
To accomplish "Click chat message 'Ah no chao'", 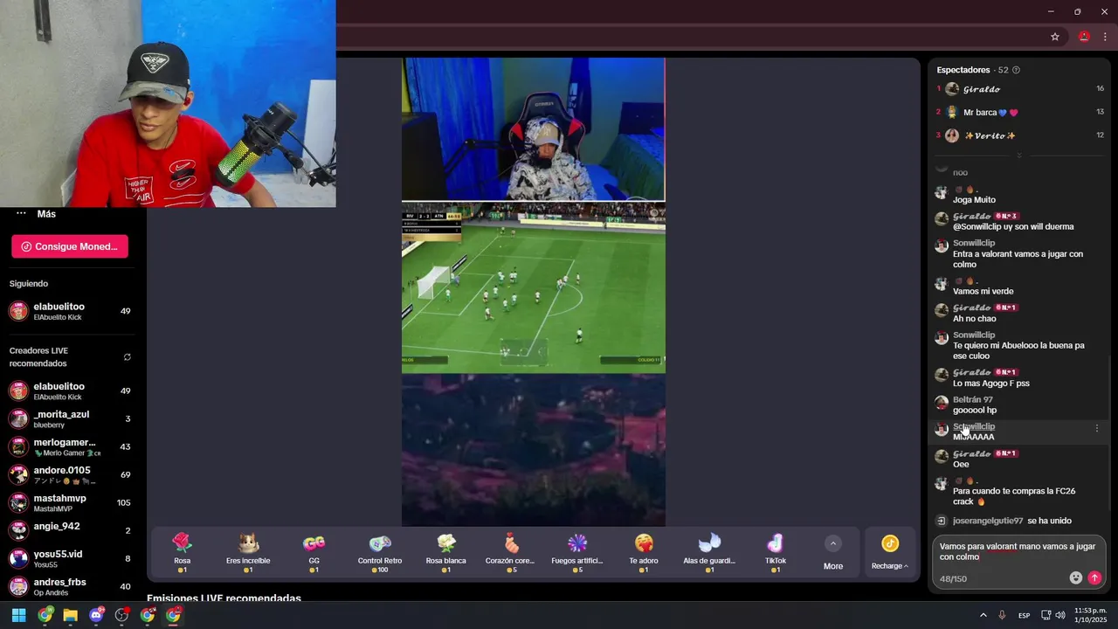I will tap(975, 319).
